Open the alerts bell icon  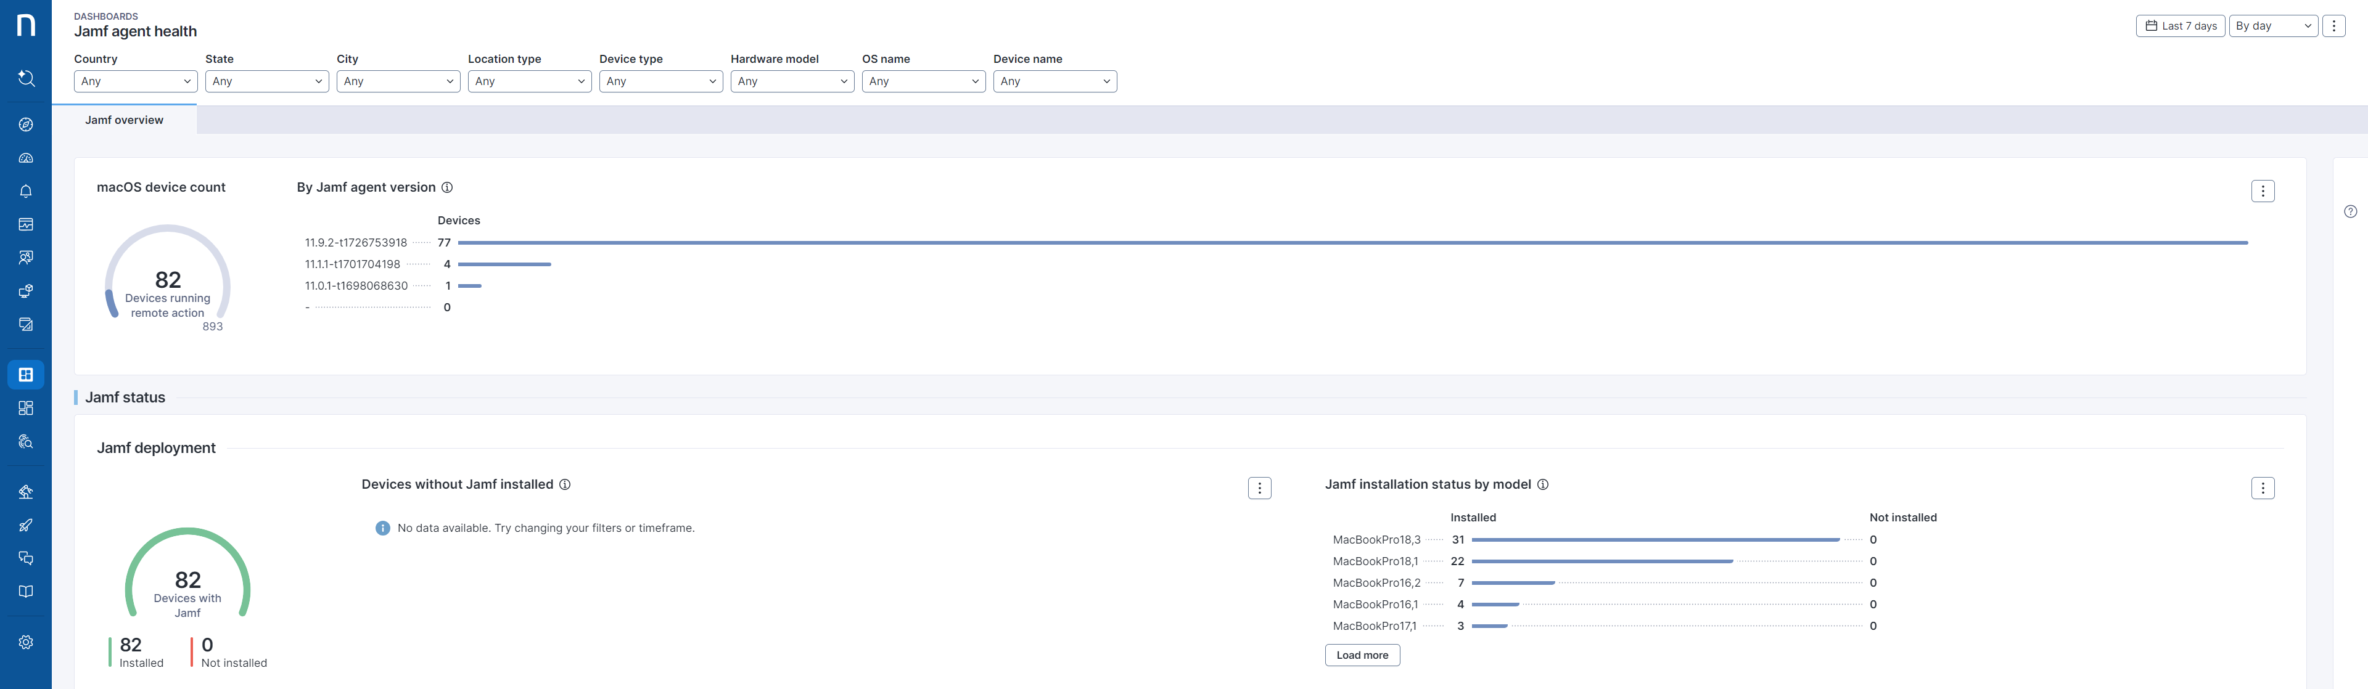click(x=26, y=191)
